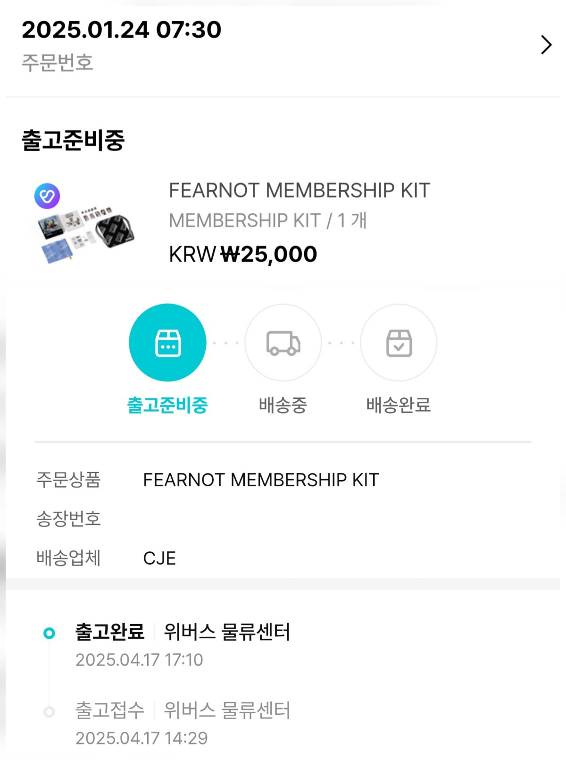The image size is (566, 760).
Task: Tap the 주문번호 order number label
Action: coord(58,63)
